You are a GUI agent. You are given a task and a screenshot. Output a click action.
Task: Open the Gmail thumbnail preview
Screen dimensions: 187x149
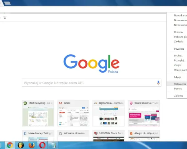tap(73, 116)
